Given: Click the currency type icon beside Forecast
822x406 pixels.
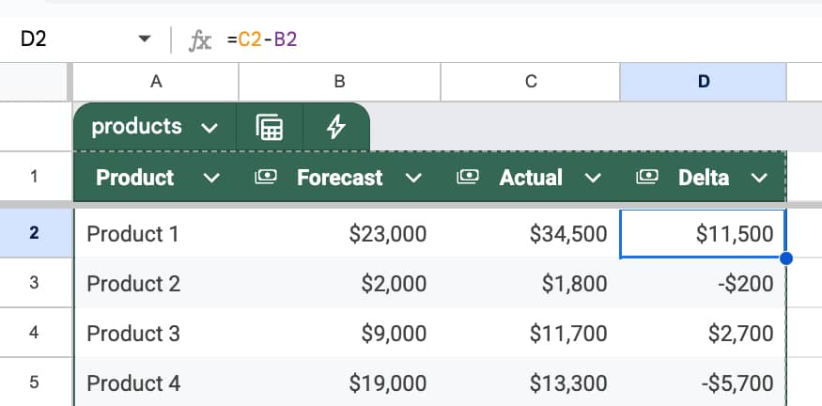Looking at the screenshot, I should pos(266,178).
